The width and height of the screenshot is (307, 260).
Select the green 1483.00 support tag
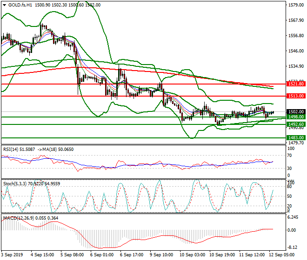(x=296, y=138)
